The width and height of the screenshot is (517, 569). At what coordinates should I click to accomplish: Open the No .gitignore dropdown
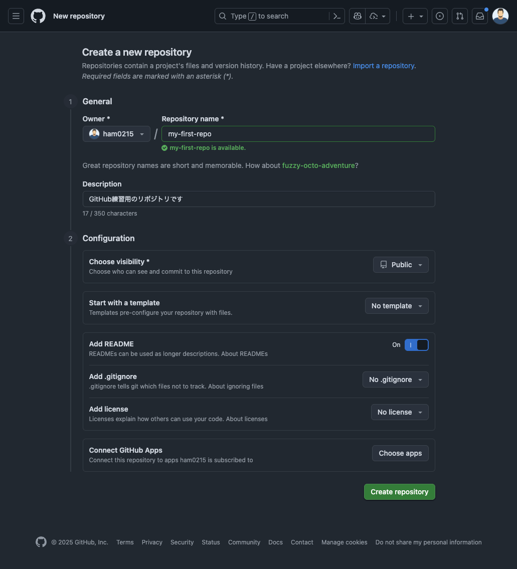click(395, 380)
